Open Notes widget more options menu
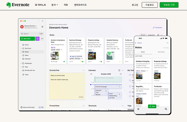 tap(161, 35)
